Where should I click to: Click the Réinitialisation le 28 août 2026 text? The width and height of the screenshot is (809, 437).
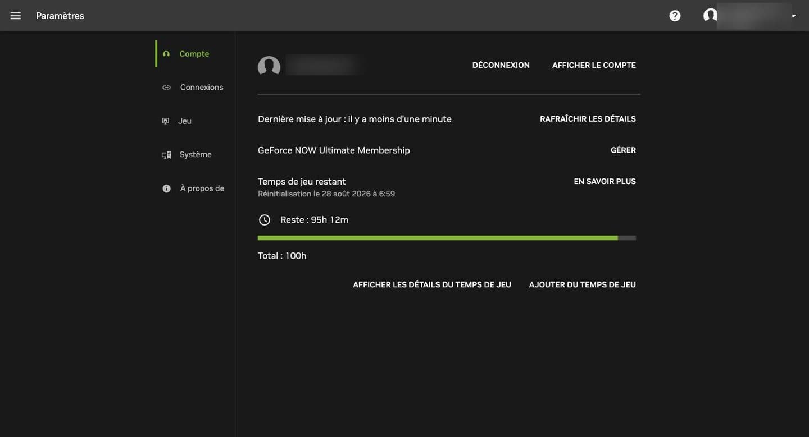click(326, 194)
